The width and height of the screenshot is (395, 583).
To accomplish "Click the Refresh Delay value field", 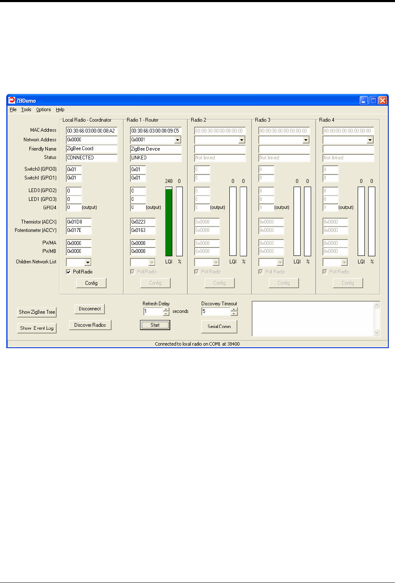I will pyautogui.click(x=153, y=312).
